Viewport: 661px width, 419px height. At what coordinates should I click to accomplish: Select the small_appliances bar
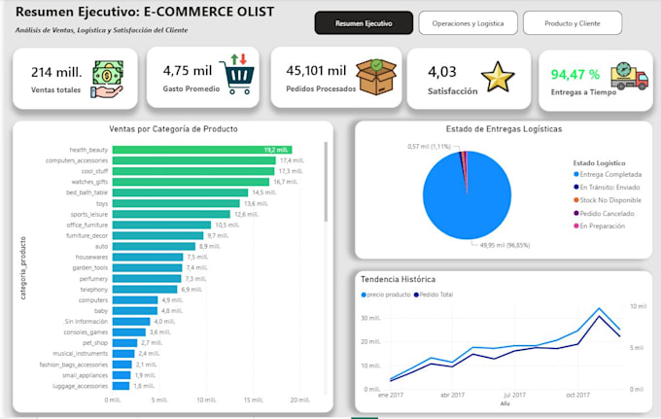coord(122,375)
